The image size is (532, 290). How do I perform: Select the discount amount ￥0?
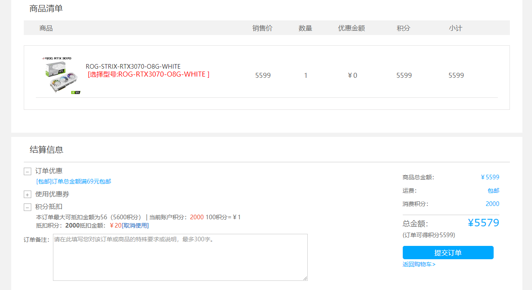pos(352,75)
